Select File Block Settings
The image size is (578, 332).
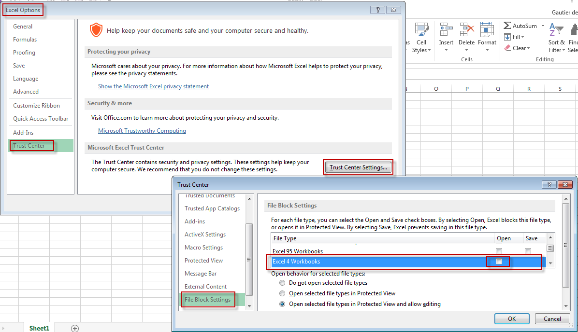tap(212, 300)
